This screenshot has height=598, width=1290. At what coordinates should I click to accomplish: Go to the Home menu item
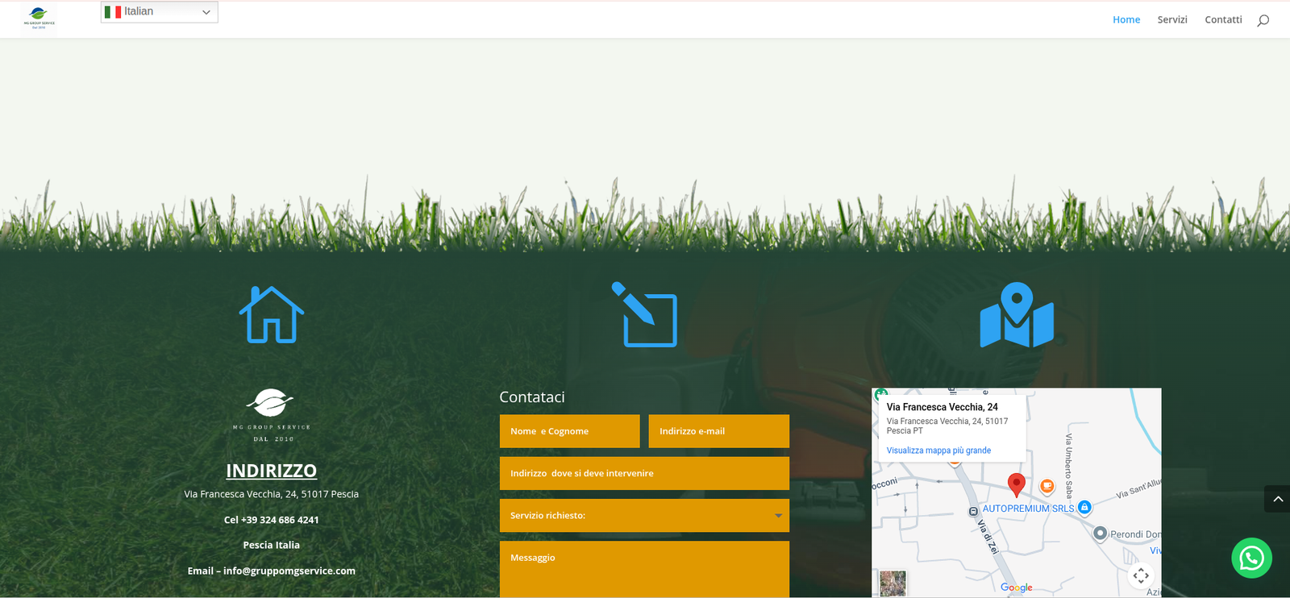point(1126,20)
